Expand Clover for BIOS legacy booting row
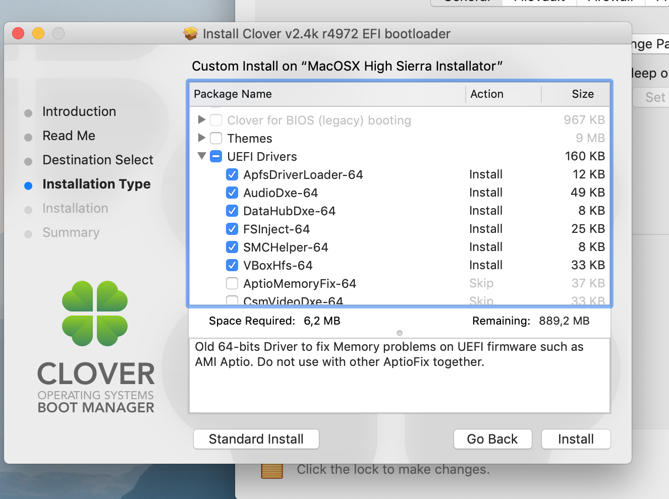The width and height of the screenshot is (669, 499). click(202, 120)
